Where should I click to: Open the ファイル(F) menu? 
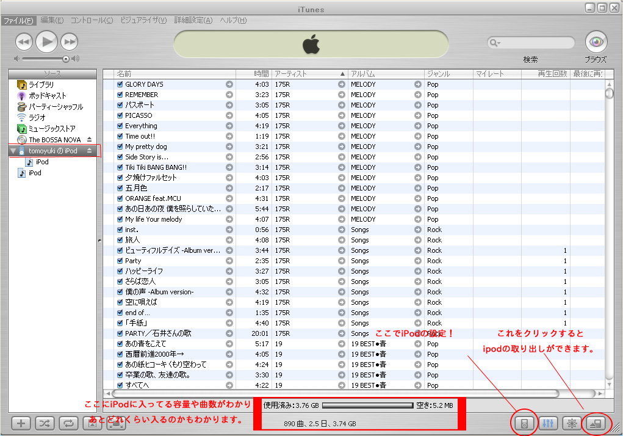click(x=18, y=21)
